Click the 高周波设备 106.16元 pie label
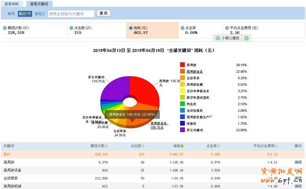This screenshot has width=306, height=189. (159, 125)
